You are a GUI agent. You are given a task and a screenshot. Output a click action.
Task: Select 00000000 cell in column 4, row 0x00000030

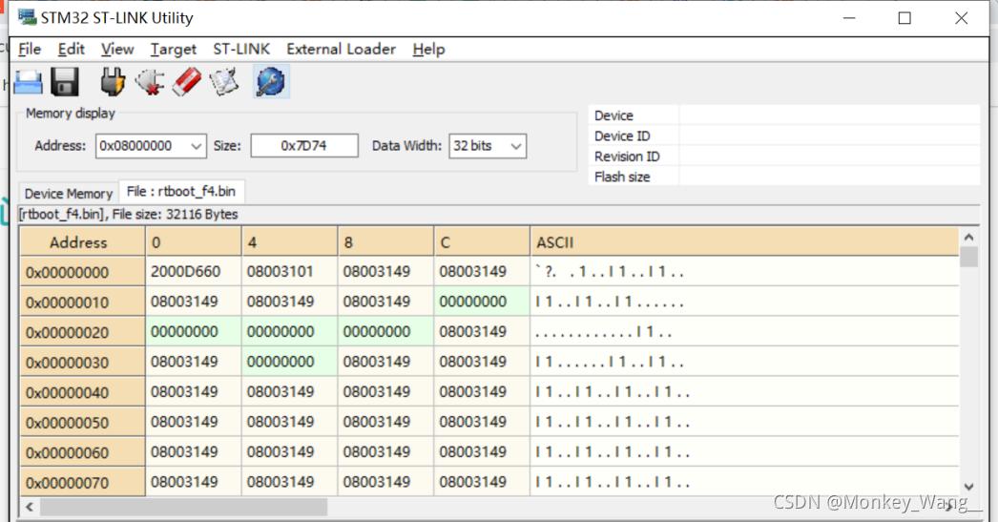pyautogui.click(x=290, y=362)
